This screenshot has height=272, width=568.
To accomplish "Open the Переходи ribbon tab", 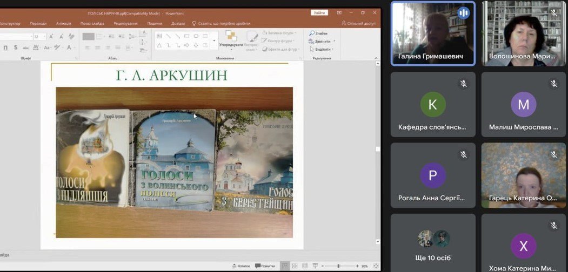I will [x=38, y=24].
